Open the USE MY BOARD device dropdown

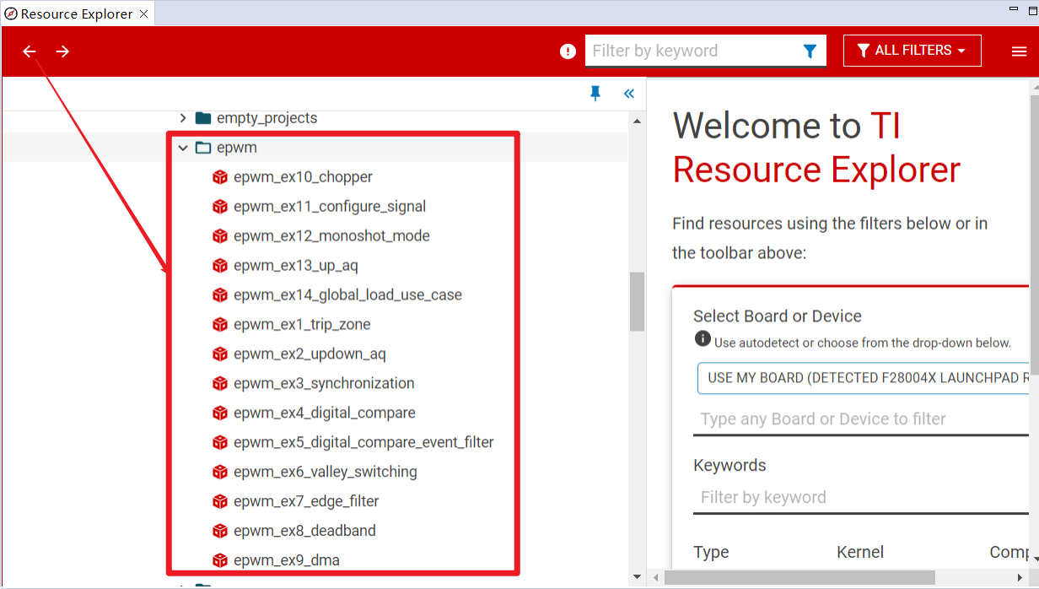point(864,378)
